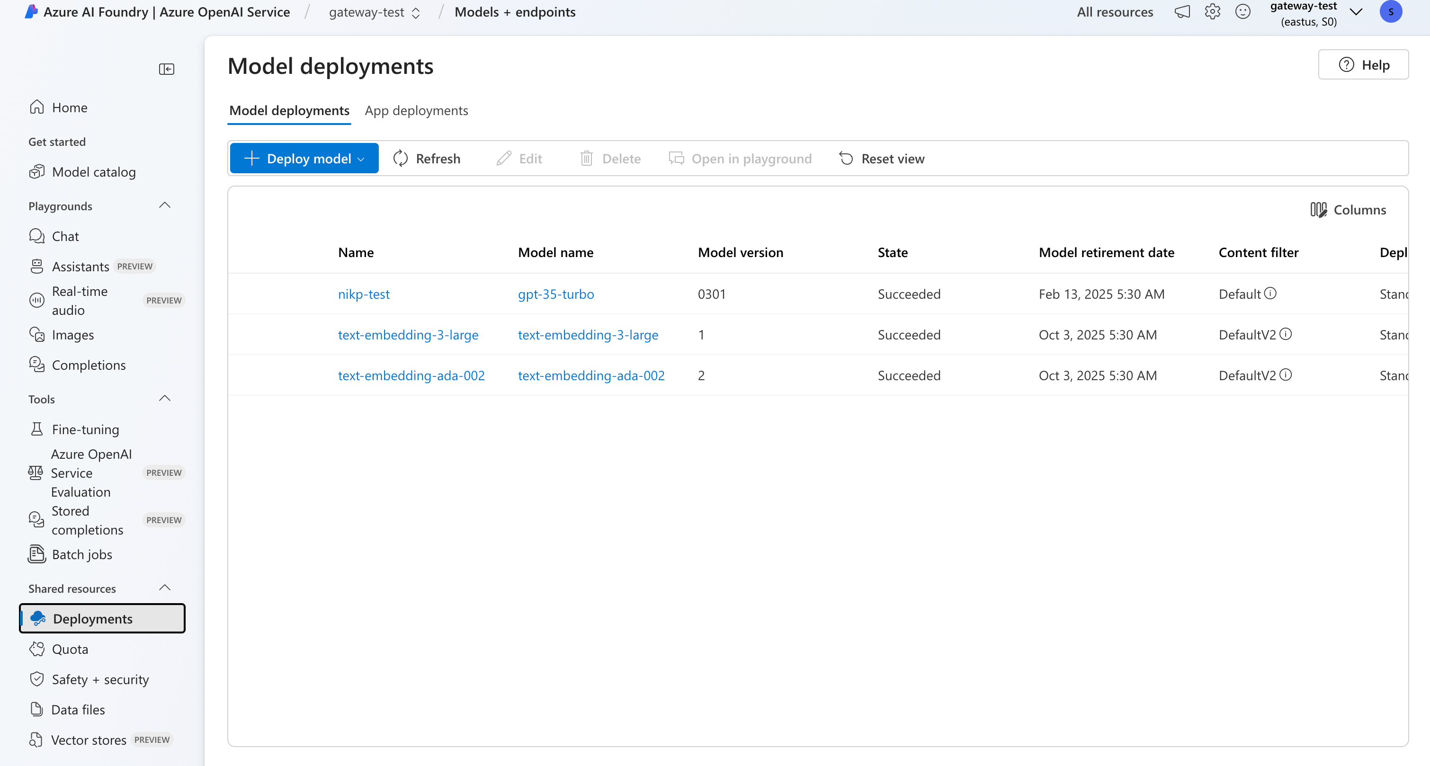Open the nikp-test deployment
The width and height of the screenshot is (1430, 766).
tap(364, 294)
